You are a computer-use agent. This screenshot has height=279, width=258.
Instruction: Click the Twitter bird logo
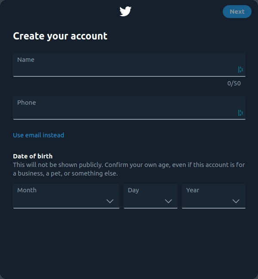[x=125, y=12]
